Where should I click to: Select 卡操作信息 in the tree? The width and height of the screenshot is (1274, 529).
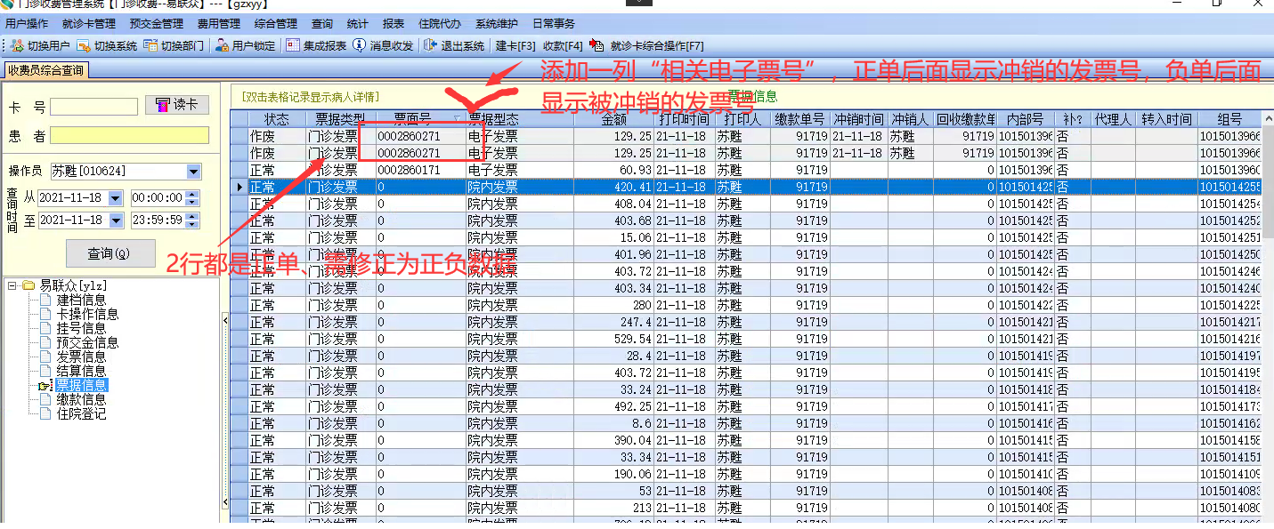[87, 314]
